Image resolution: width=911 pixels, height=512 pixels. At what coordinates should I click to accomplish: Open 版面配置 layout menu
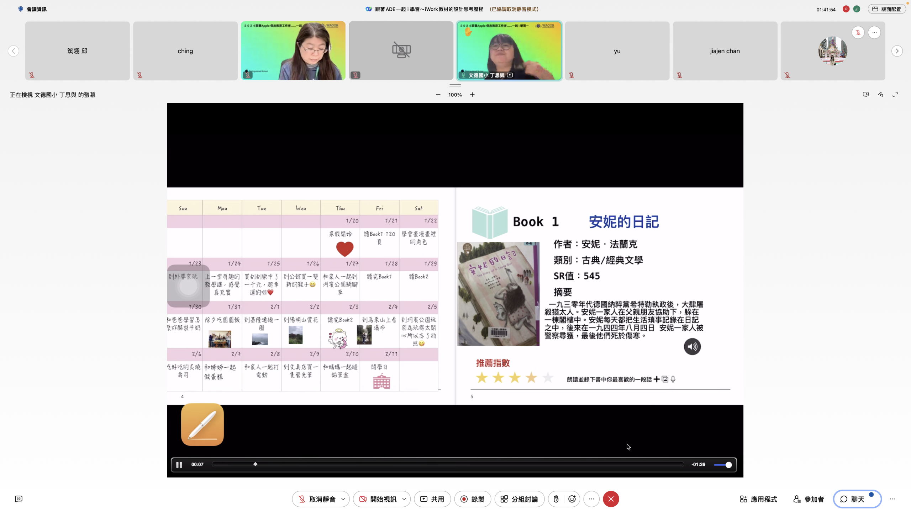pyautogui.click(x=886, y=9)
